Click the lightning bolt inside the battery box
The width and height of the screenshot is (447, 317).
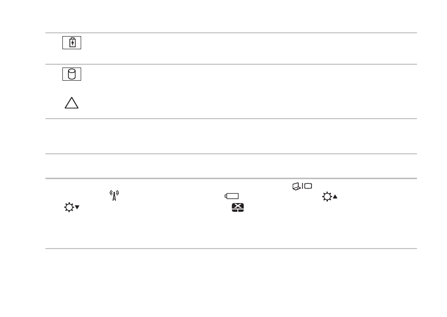pyautogui.click(x=73, y=43)
